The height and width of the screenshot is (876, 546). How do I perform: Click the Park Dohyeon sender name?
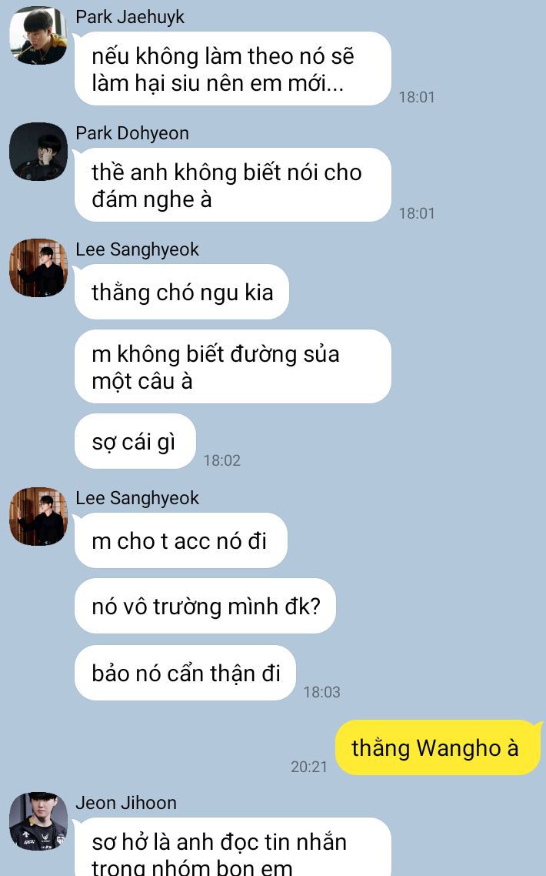132,133
